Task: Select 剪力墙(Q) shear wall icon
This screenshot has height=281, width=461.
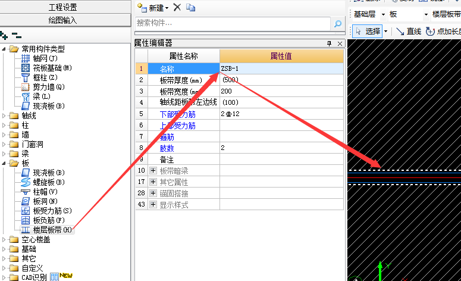Action: (26, 87)
